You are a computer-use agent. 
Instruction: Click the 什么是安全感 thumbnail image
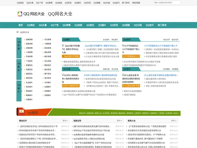[131, 79]
